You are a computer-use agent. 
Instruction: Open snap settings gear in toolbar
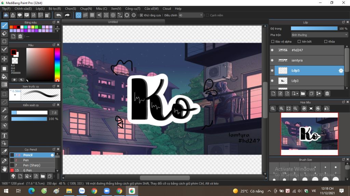coord(134,15)
